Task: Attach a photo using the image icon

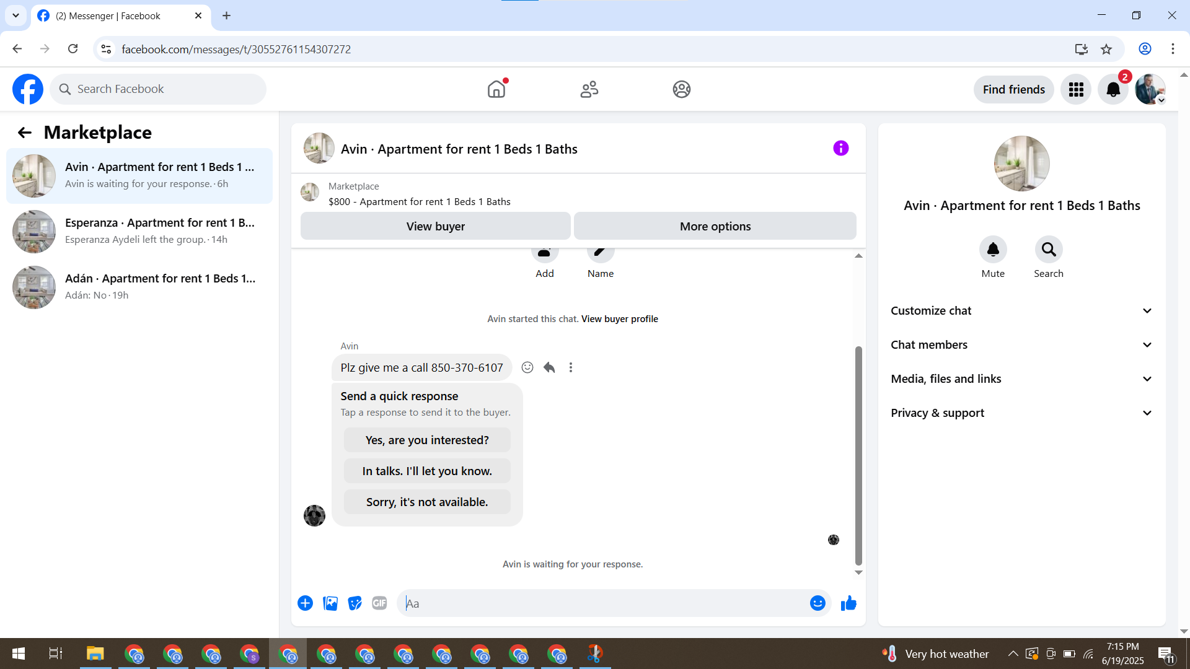Action: [330, 603]
